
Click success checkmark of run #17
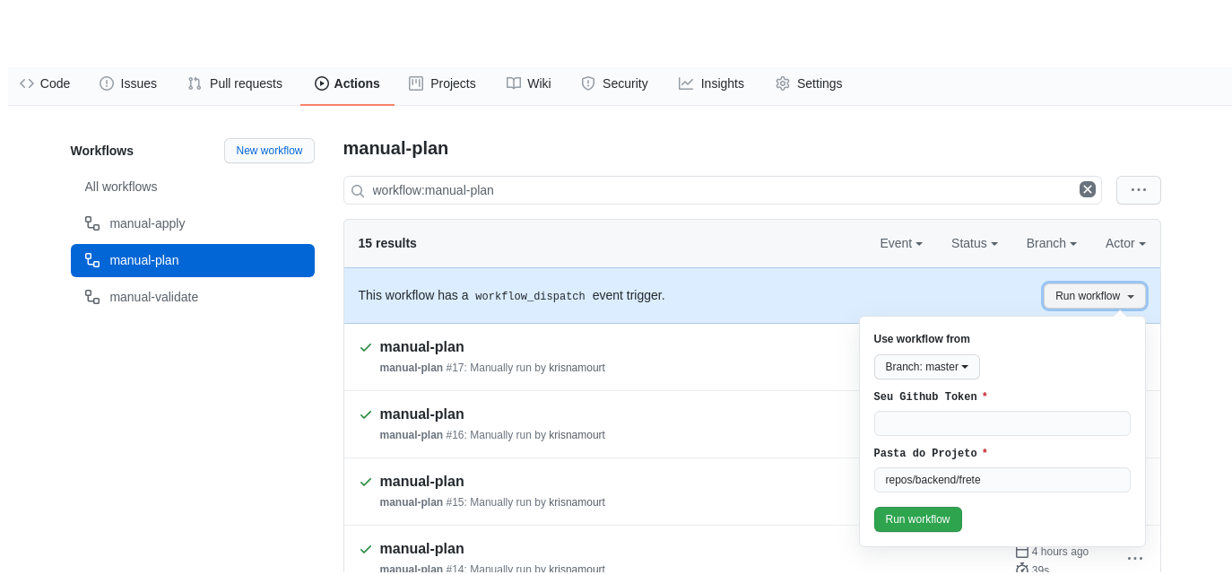pyautogui.click(x=365, y=347)
